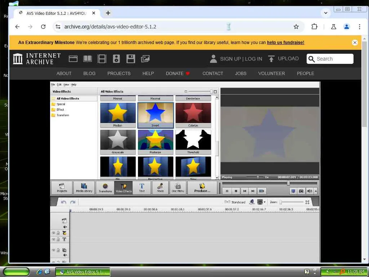This screenshot has height=277, width=369.
Task: Open the BLOG navigation item
Action: 89,74
